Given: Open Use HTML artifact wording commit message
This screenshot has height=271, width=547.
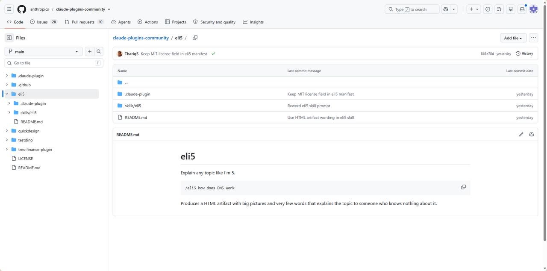Looking at the screenshot, I should coord(321,118).
